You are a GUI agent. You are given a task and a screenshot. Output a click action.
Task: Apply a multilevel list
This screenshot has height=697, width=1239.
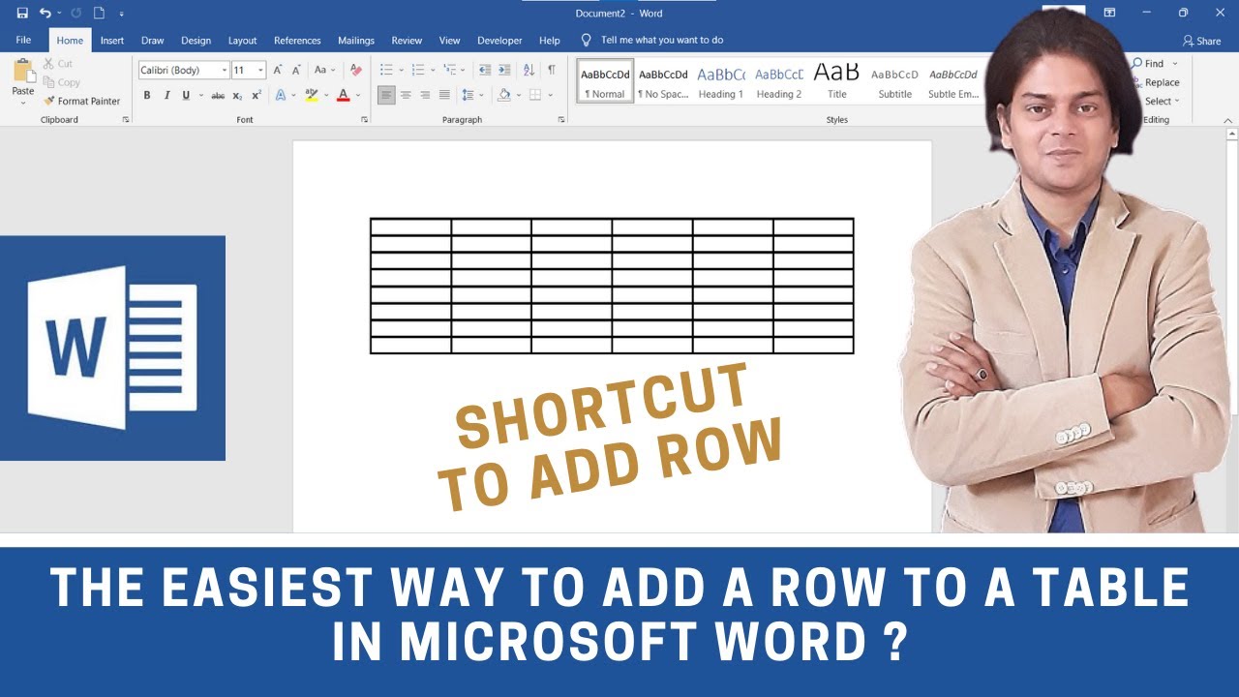click(448, 70)
